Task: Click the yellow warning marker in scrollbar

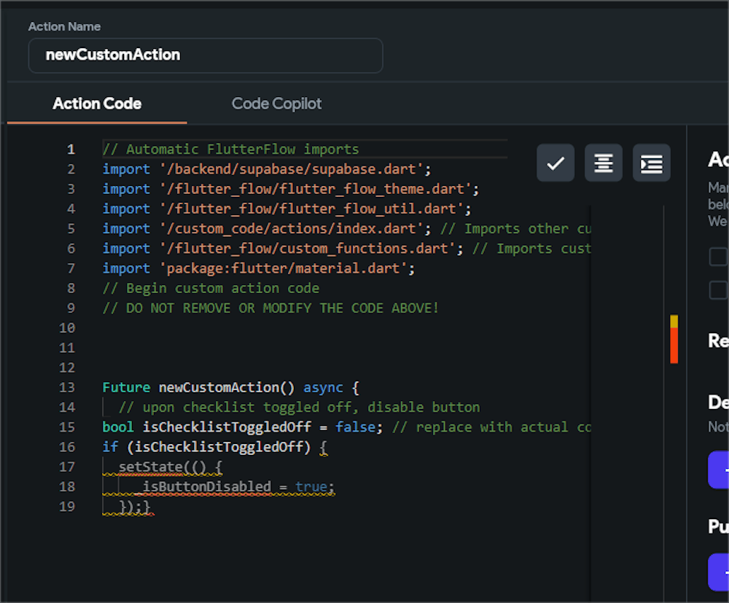Action: (674, 322)
